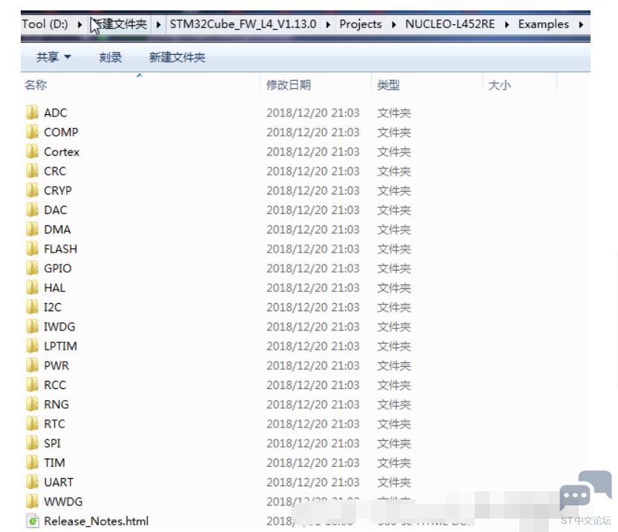Select the WWDG folder name
618x532 pixels.
[63, 502]
